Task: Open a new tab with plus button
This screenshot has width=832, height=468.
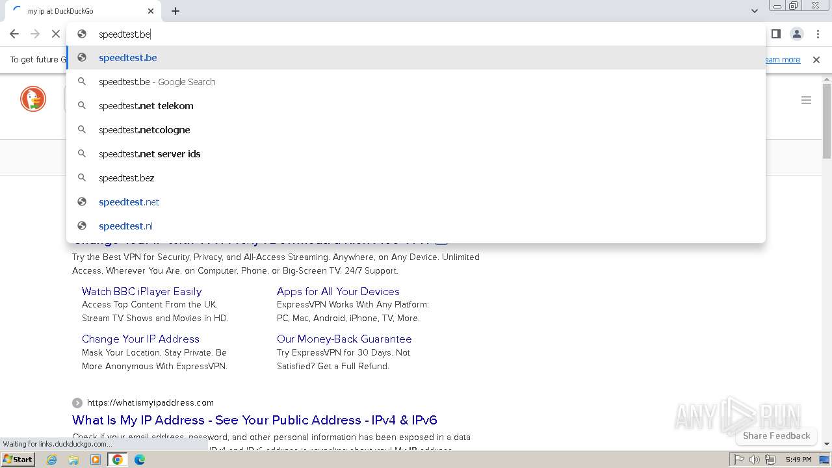Action: 175,11
